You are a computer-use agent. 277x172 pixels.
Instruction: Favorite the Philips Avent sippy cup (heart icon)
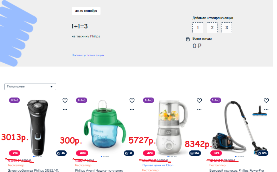pyautogui.click(x=132, y=100)
